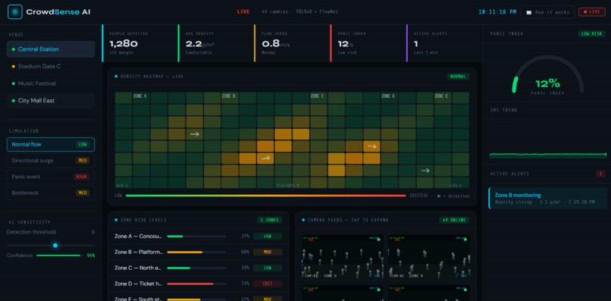Open the Flow Speed stat card

tap(292, 43)
